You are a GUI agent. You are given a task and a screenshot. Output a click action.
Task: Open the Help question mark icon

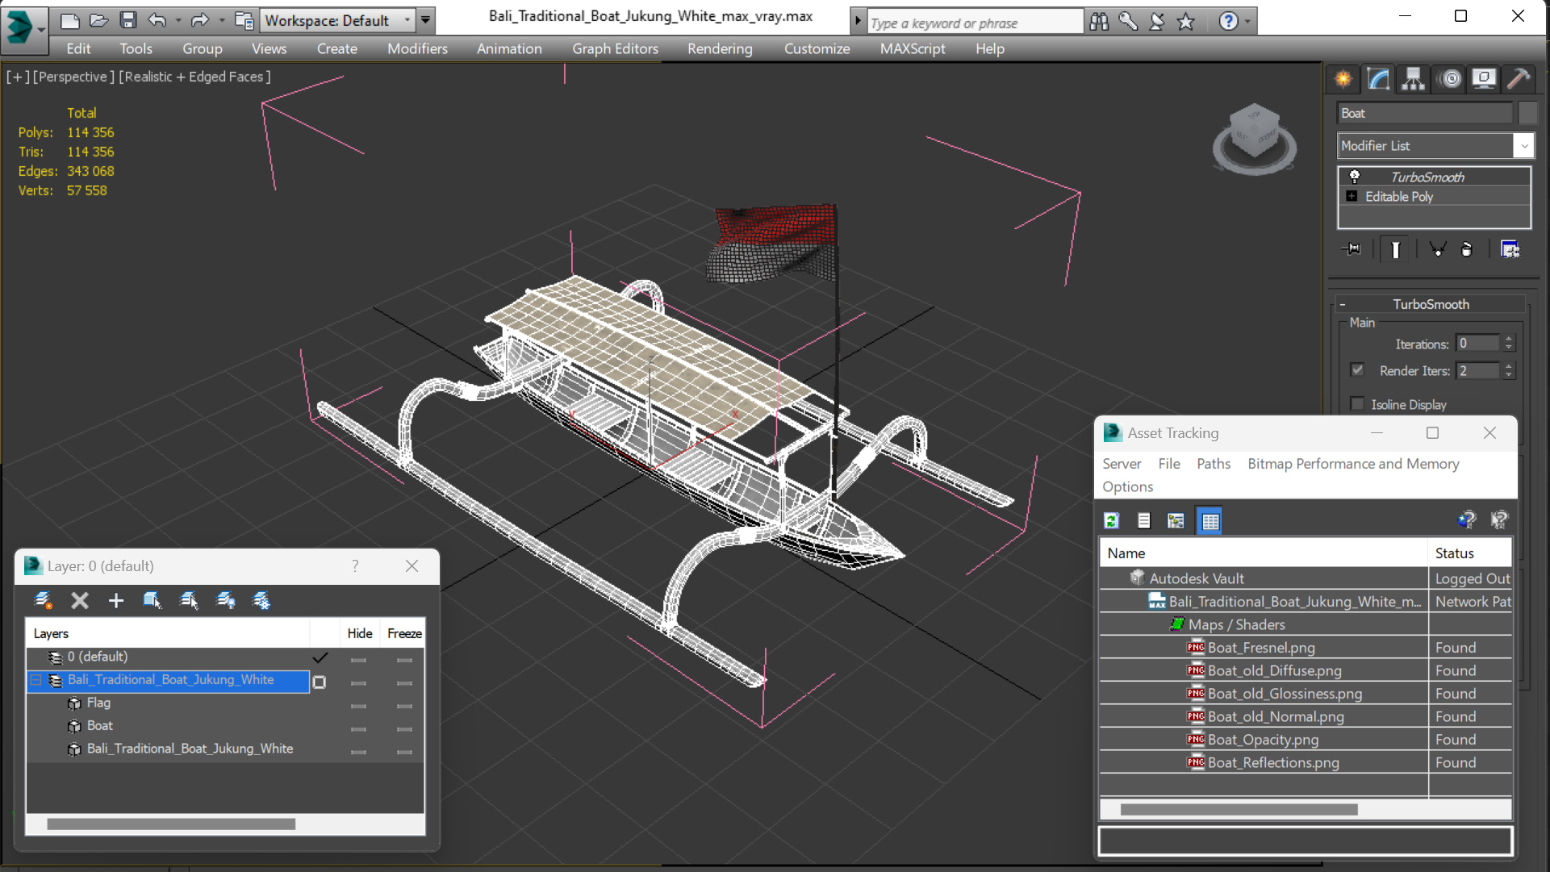1228,22
